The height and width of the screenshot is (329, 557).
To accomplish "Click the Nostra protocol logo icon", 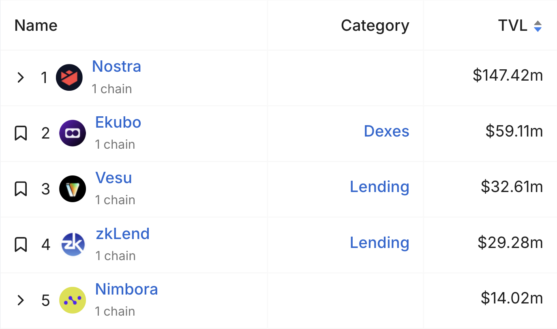I will pos(69,77).
